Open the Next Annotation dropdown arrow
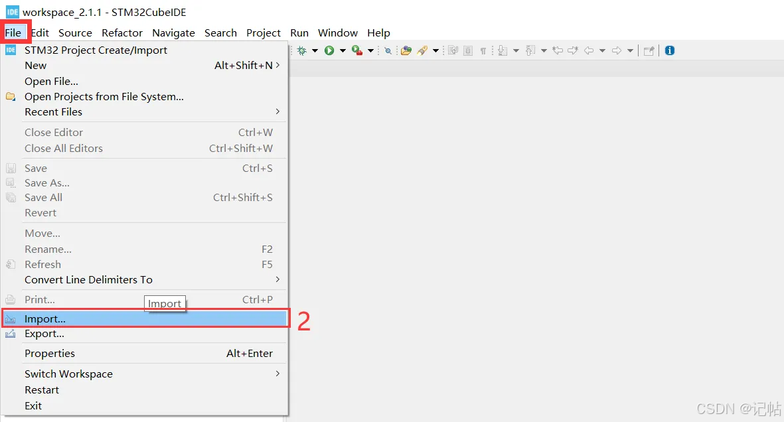The width and height of the screenshot is (784, 422). tap(516, 50)
